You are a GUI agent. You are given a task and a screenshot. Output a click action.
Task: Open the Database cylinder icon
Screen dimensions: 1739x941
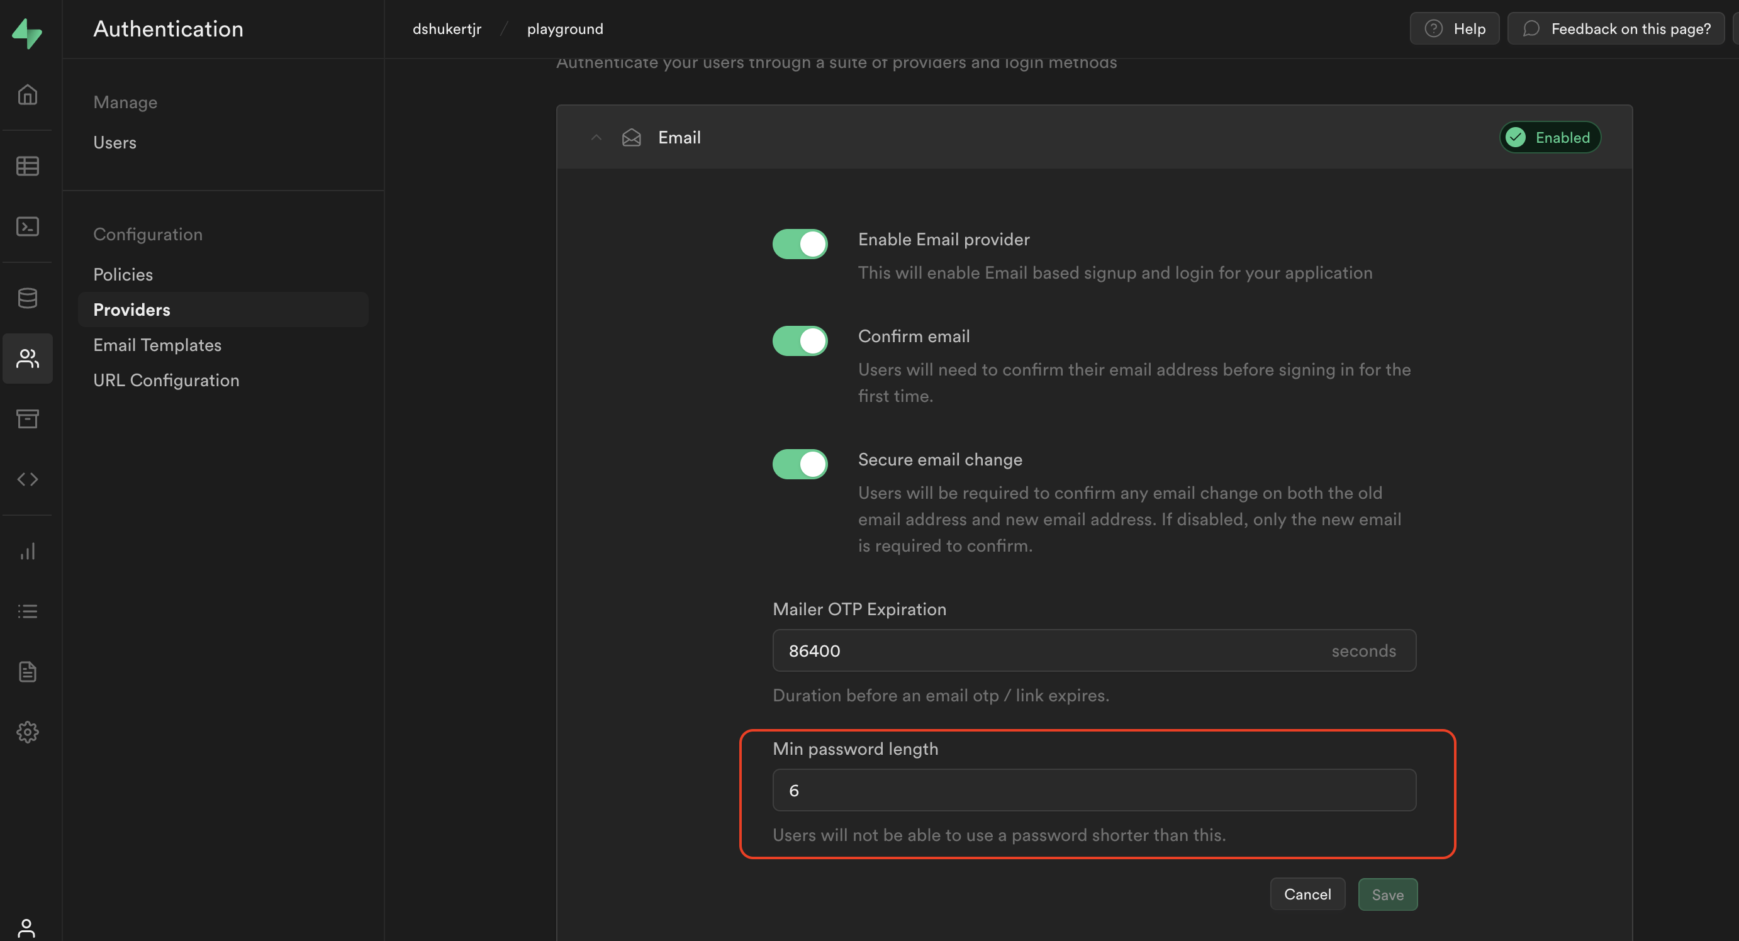[x=27, y=298]
